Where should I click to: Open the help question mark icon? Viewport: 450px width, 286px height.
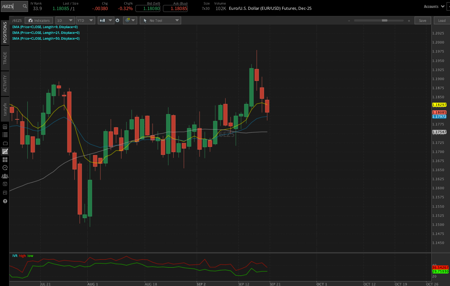[5, 201]
